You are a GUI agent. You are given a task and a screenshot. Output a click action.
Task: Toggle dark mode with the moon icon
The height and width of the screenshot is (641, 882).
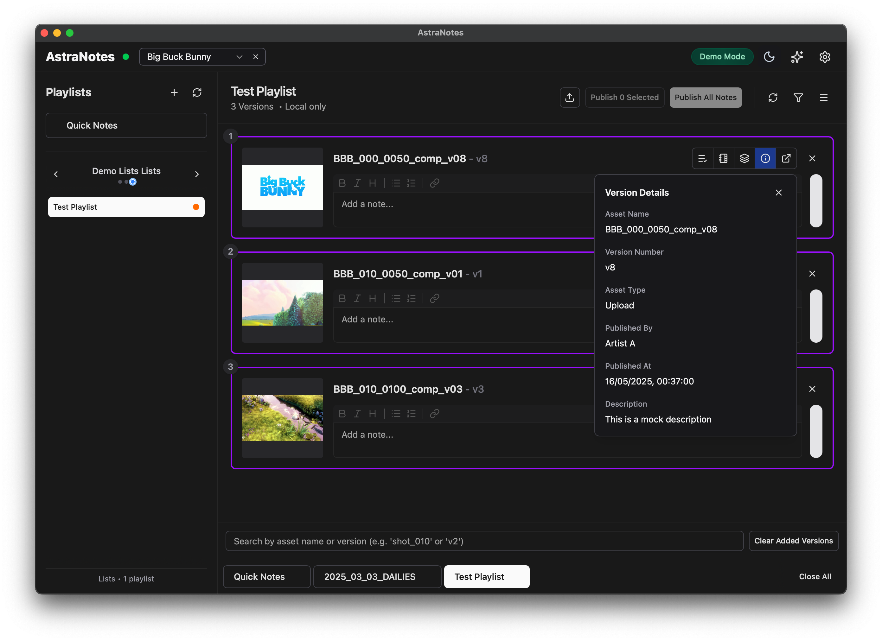coord(769,57)
